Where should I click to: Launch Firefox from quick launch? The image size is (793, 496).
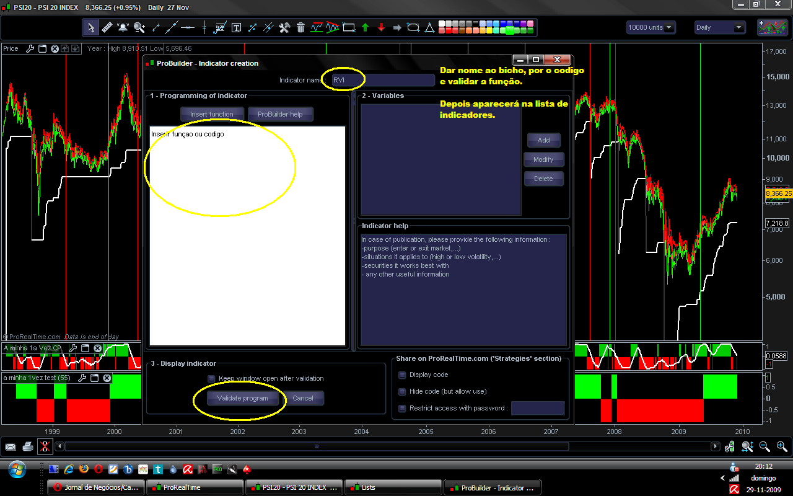tap(83, 469)
